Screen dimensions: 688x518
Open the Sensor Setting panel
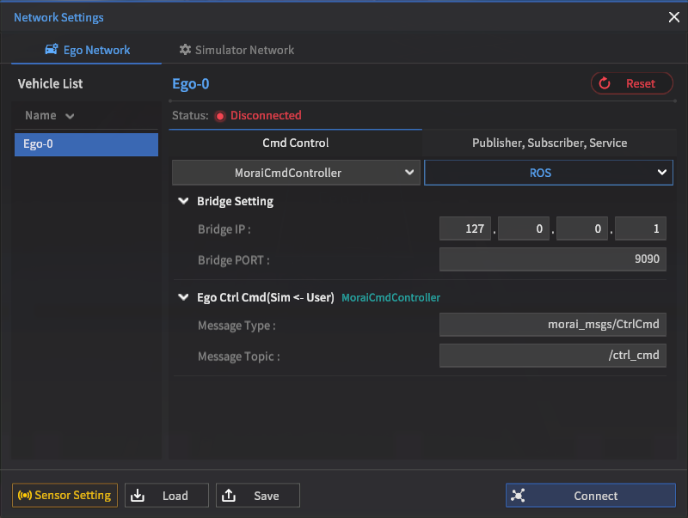[65, 496]
